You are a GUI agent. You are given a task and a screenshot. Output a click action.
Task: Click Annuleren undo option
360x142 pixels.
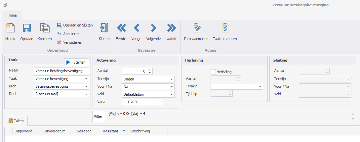68,34
